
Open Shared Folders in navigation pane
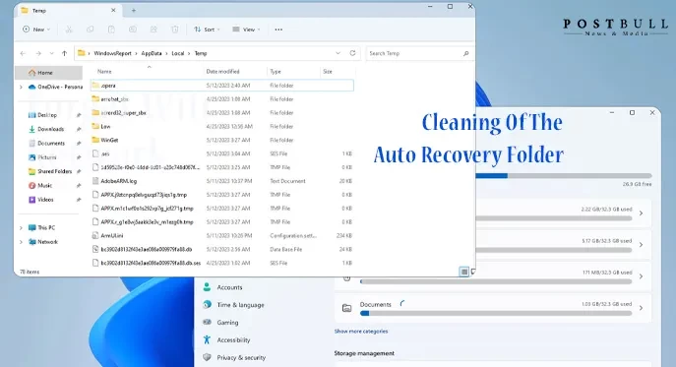pos(55,171)
